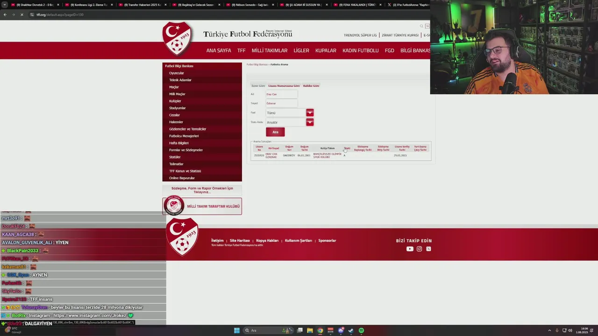
Task: Close the Shakhtar Donetsk browser tab
Action: tap(58, 5)
